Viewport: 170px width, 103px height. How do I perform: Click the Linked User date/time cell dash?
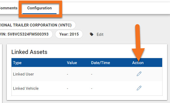91,74
